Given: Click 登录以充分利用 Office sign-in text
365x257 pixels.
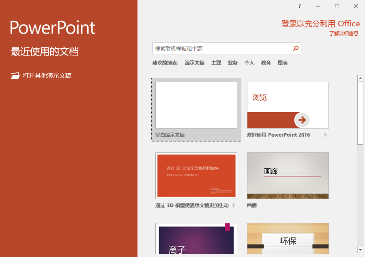Looking at the screenshot, I should (x=320, y=24).
